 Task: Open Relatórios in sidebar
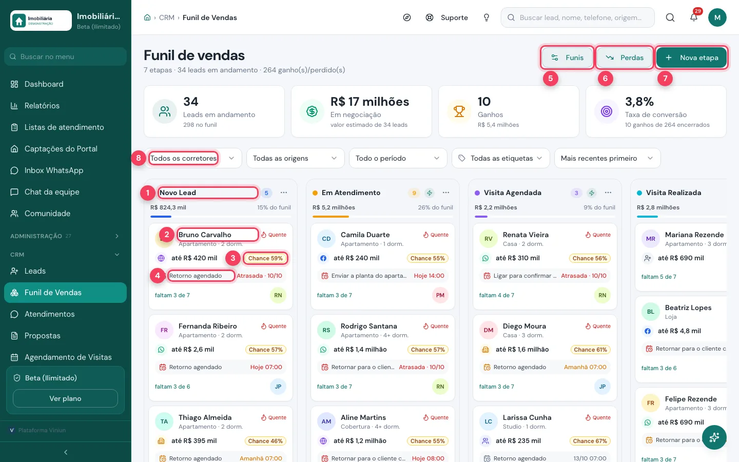66,106
